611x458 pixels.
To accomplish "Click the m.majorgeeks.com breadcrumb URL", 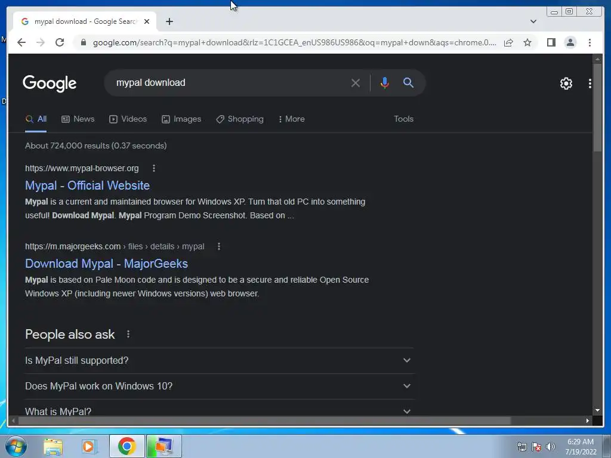I will tap(115, 246).
